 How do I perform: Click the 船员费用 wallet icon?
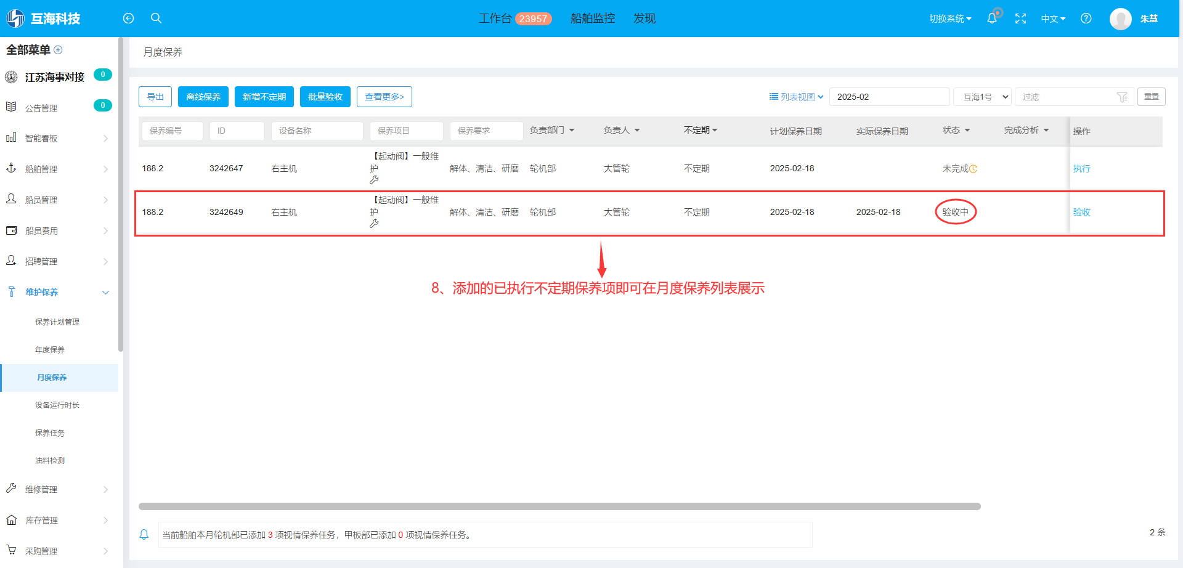tap(11, 230)
